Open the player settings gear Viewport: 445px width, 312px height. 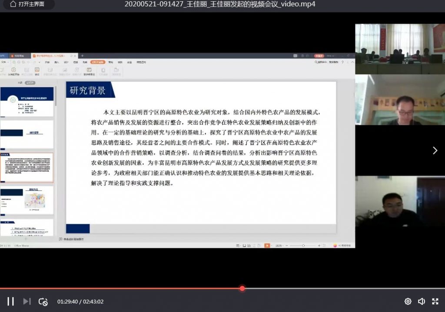pos(408,301)
